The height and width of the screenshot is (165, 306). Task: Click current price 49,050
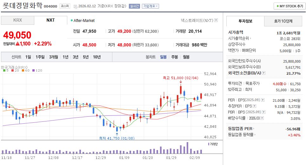[x=17, y=35]
